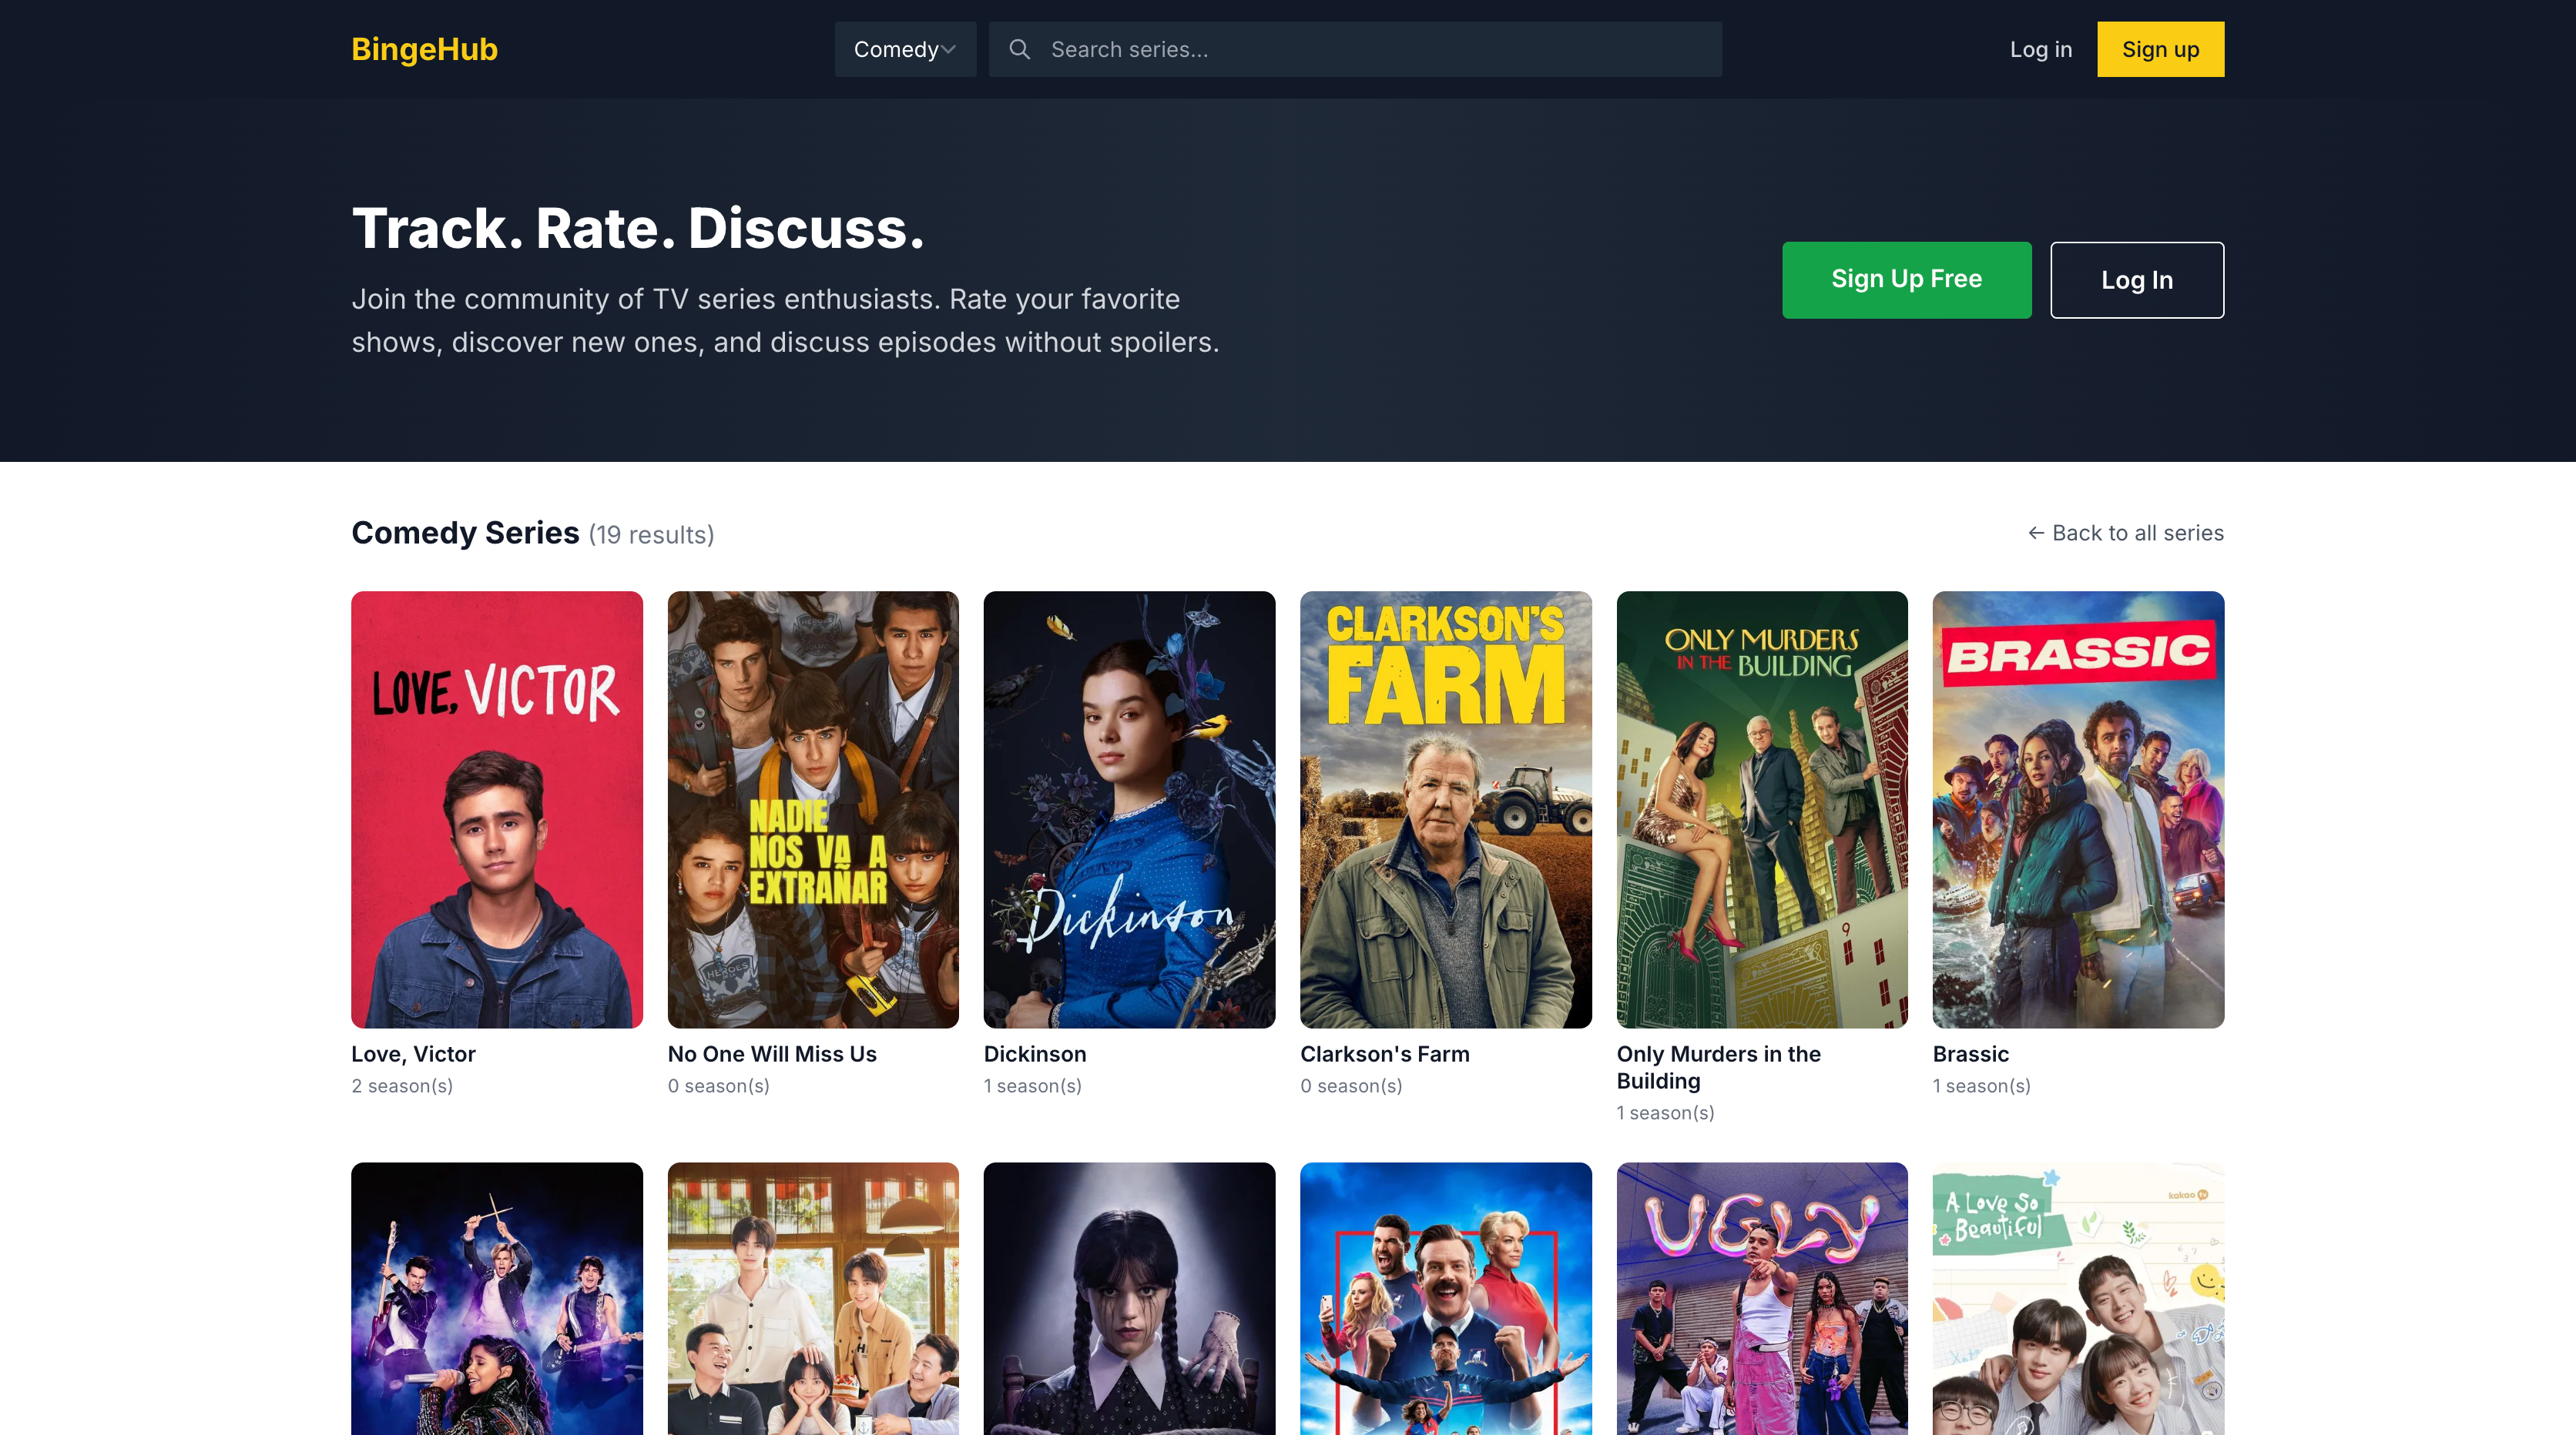The height and width of the screenshot is (1435, 2576).
Task: Open No One Will Miss Us series
Action: tap(772, 1053)
